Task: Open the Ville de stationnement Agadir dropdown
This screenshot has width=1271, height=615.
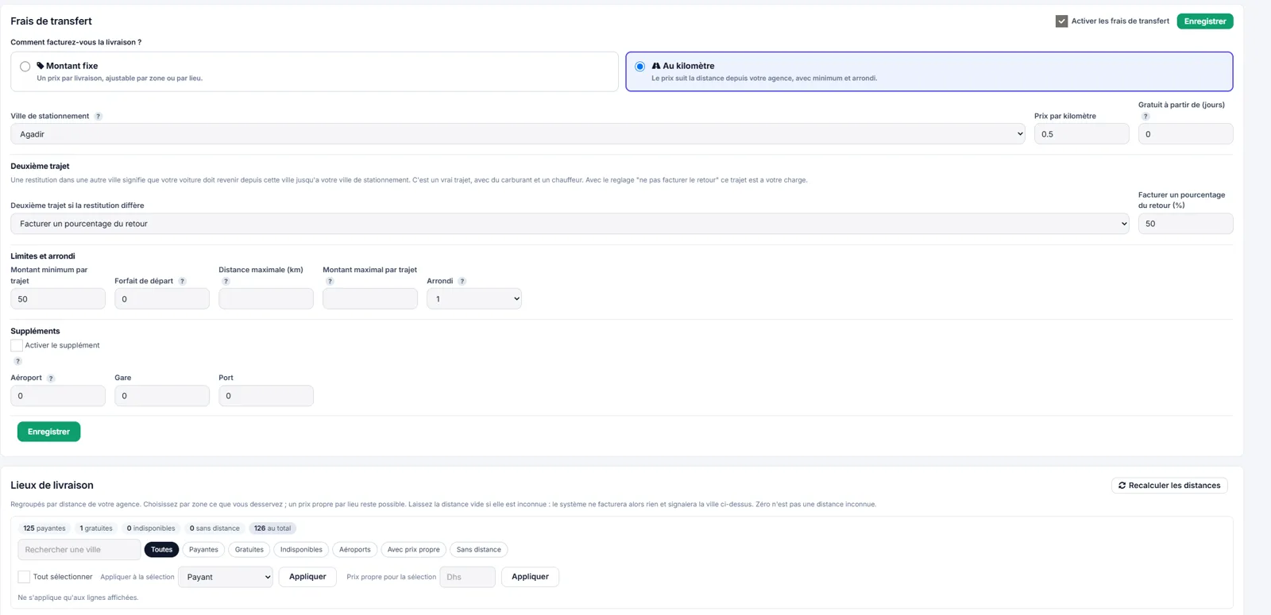Action: point(518,134)
